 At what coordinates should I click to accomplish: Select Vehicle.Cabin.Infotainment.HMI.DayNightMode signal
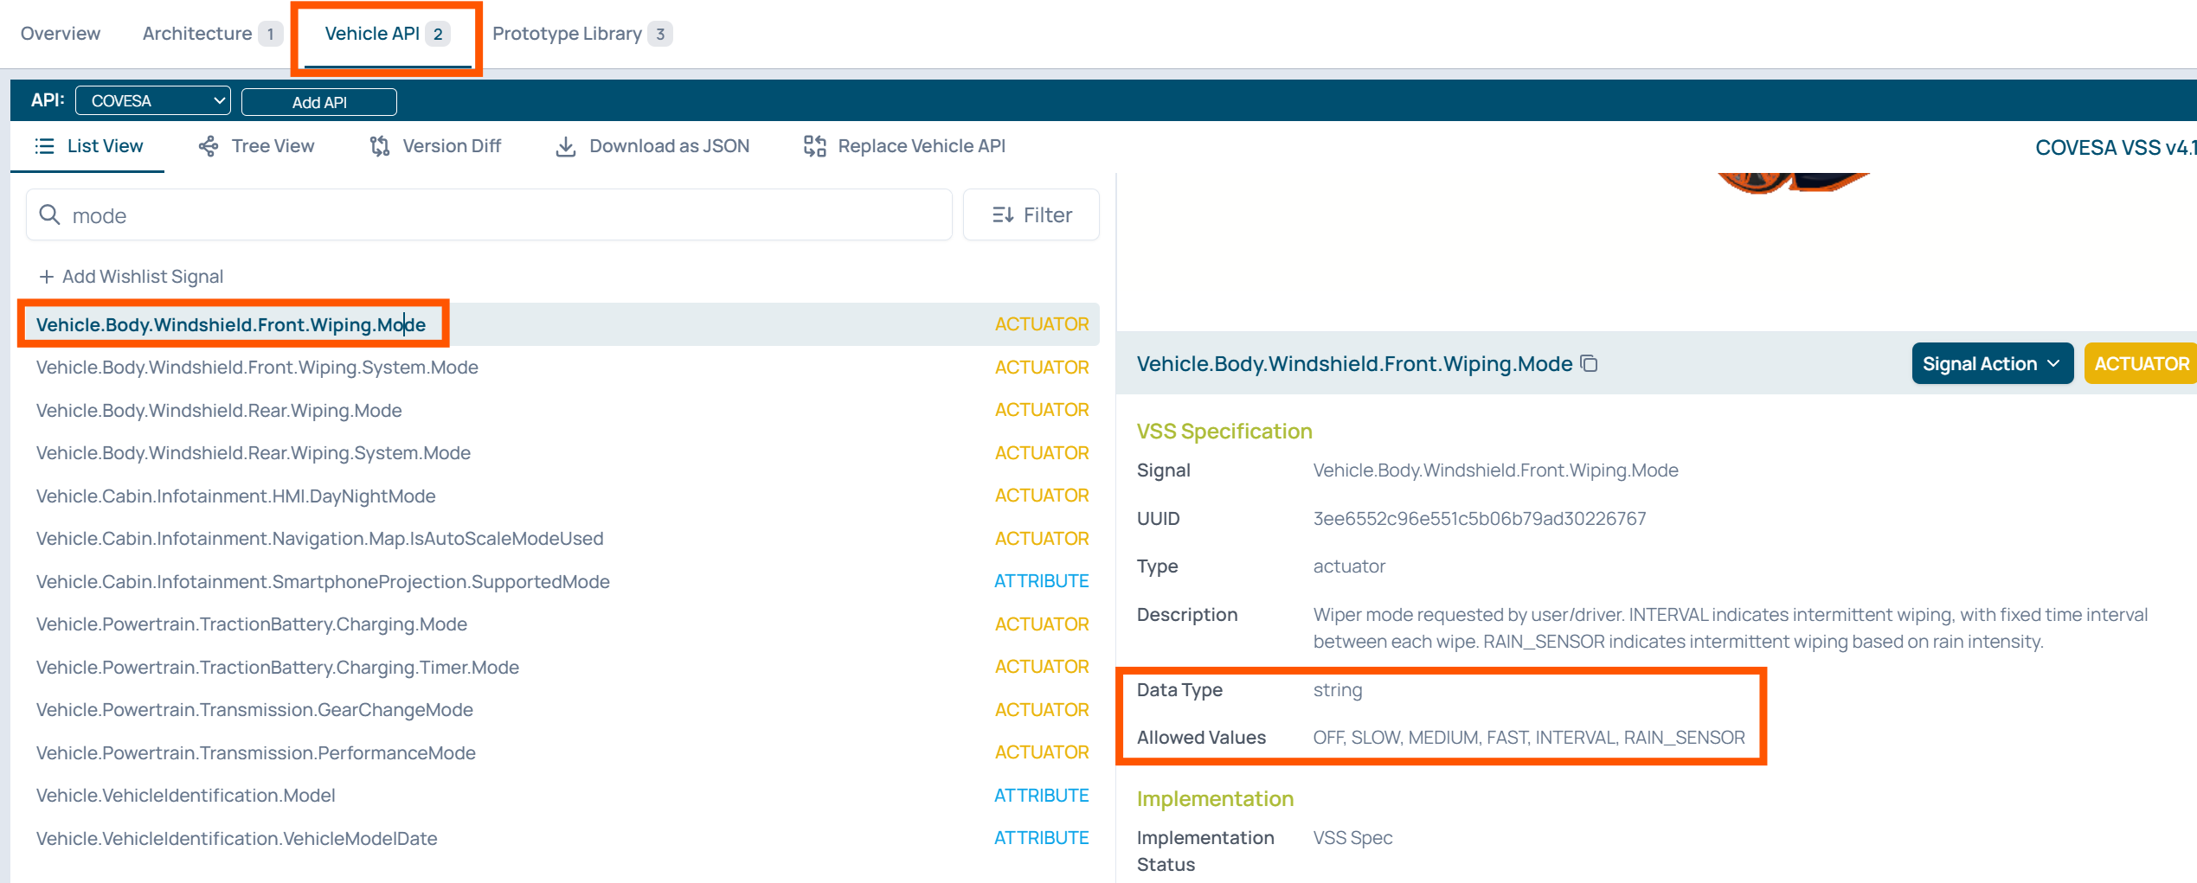235,496
